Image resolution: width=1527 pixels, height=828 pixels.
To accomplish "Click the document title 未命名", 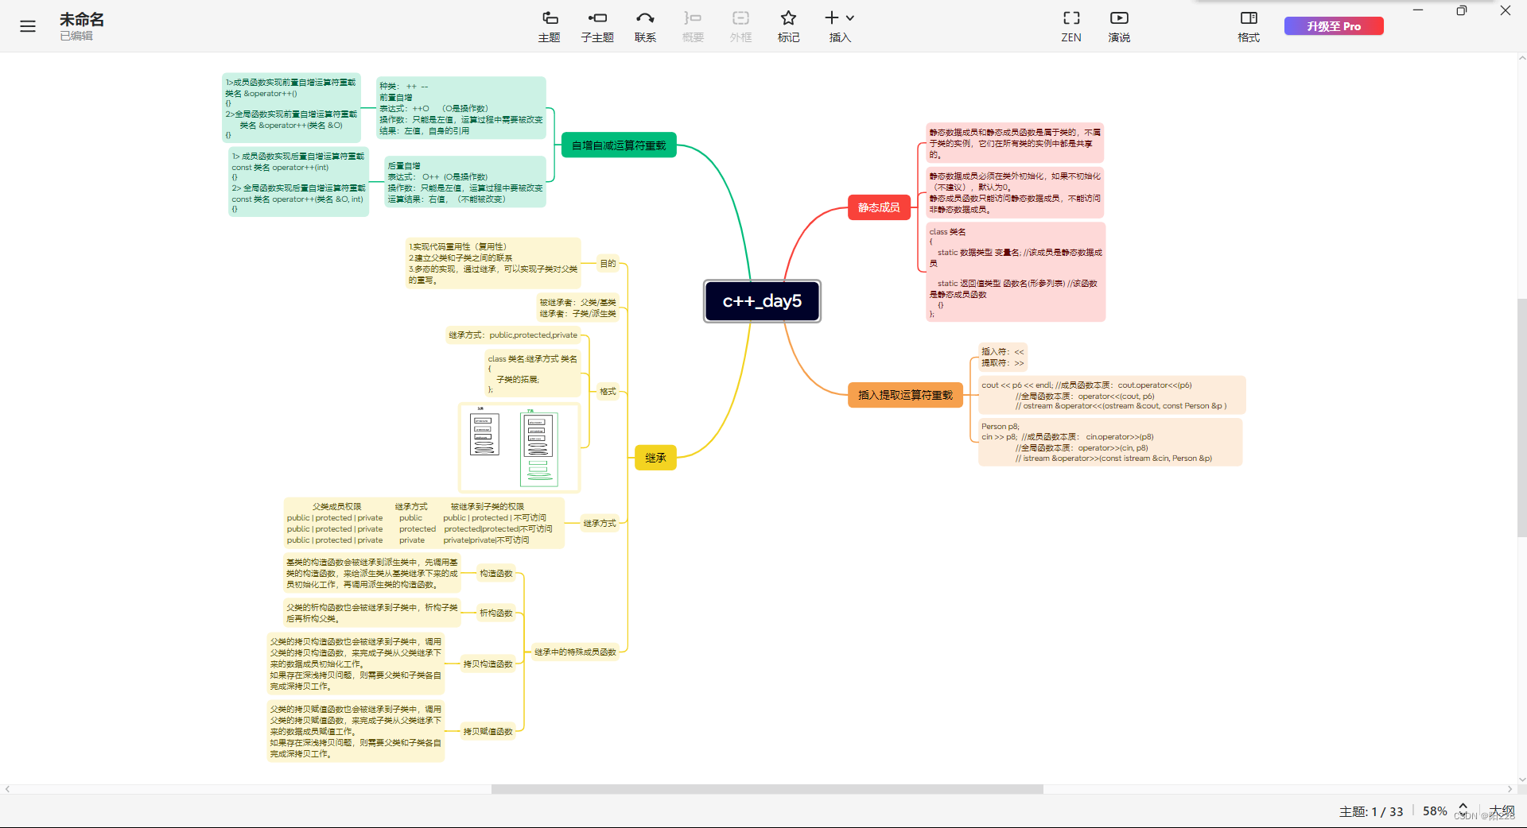I will (82, 19).
